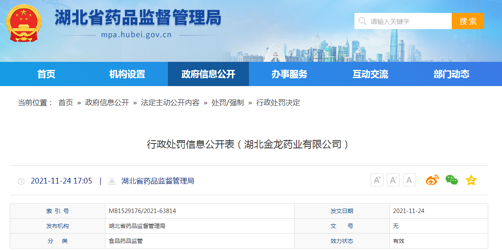Share to QQ Zone star icon
This screenshot has width=502, height=251.
(471, 180)
